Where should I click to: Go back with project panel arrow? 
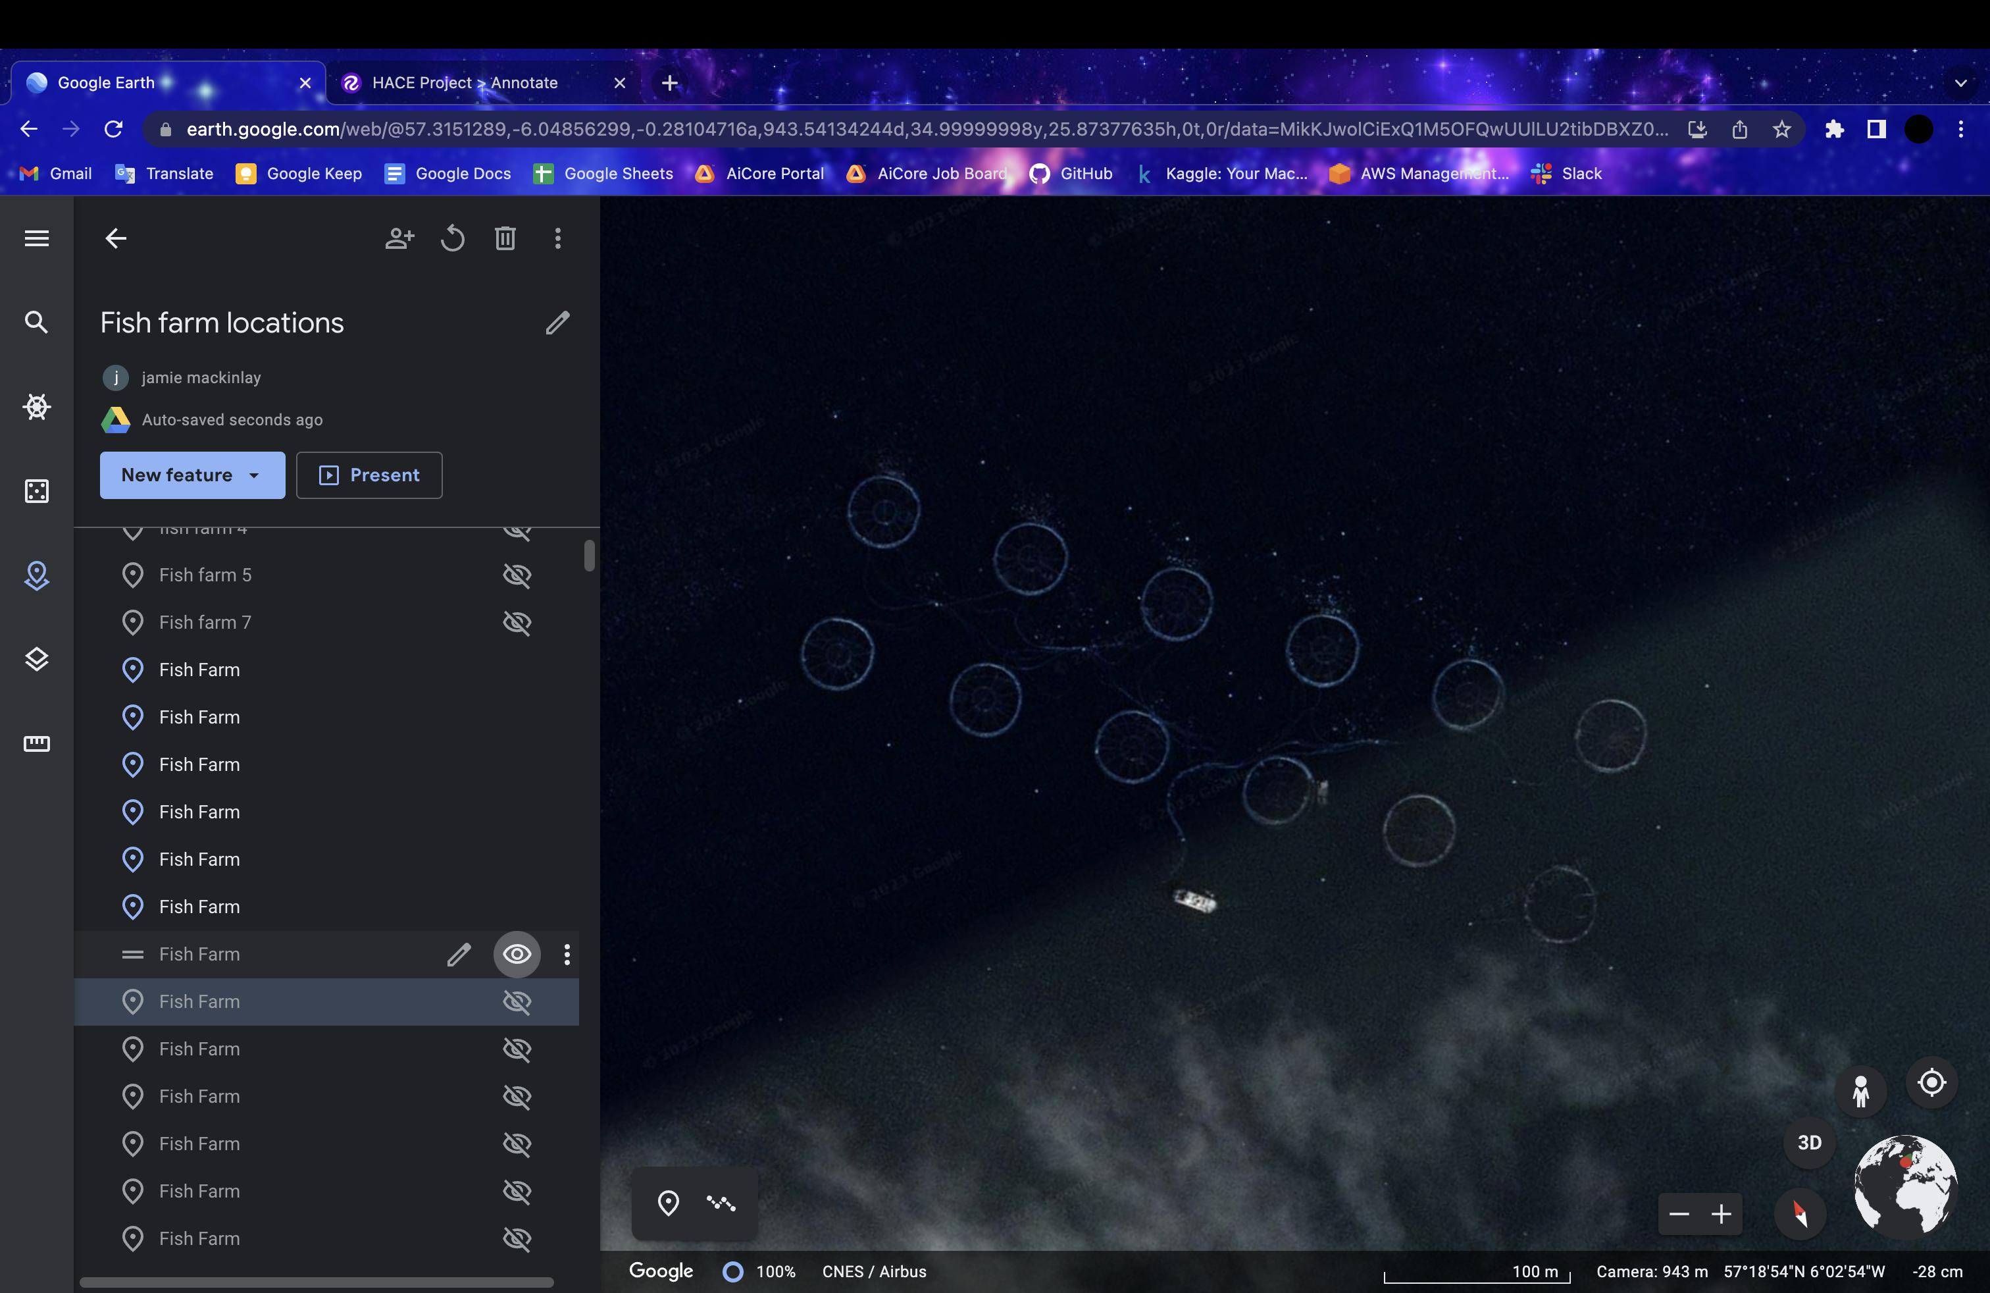pos(115,238)
